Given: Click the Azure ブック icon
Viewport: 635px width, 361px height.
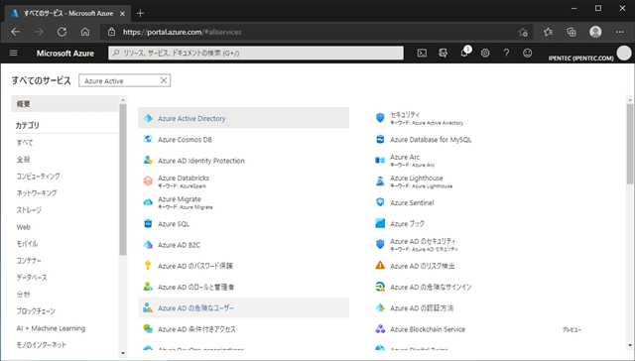Looking at the screenshot, I should (x=380, y=223).
